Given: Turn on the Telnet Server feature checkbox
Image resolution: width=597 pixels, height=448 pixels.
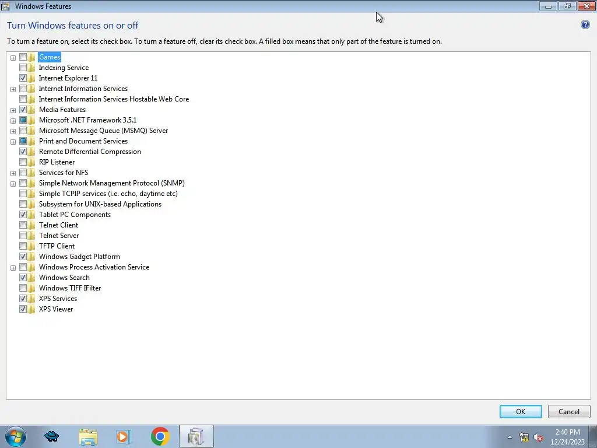Looking at the screenshot, I should click(23, 236).
